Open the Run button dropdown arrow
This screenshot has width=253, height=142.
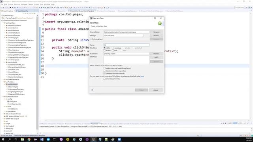pyautogui.click(x=46, y=7)
